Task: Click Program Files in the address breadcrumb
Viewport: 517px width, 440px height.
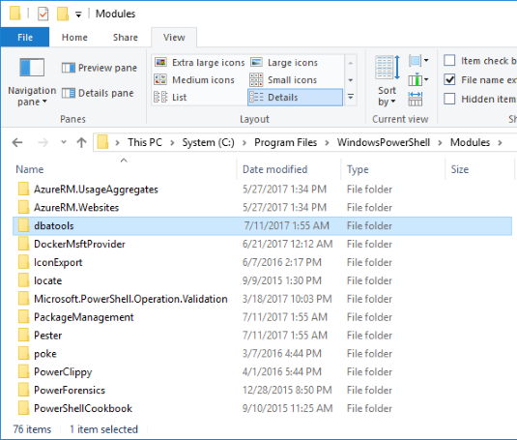Action: [285, 142]
